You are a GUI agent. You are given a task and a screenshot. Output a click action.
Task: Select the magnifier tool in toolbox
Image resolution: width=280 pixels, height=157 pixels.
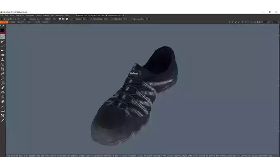tap(2, 83)
